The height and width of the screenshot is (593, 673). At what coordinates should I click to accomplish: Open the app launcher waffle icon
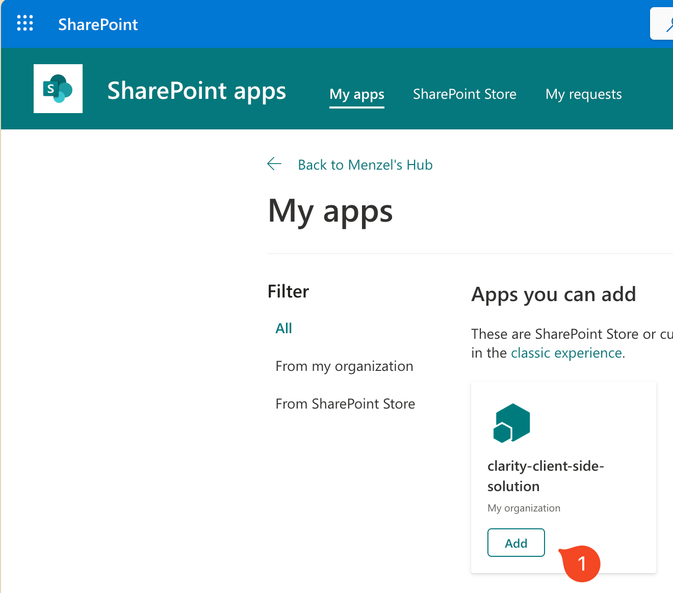point(24,23)
